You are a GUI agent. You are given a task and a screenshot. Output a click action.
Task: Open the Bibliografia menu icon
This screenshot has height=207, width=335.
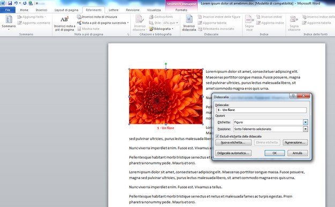[x=151, y=28]
